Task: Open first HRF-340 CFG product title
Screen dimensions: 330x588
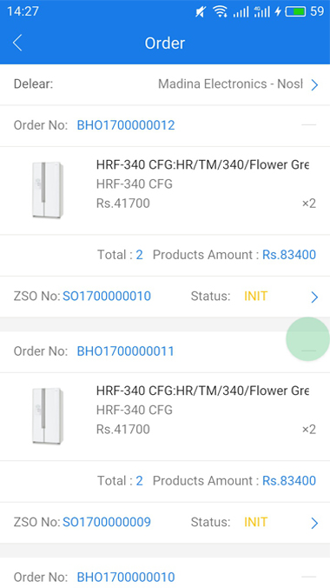Action: pyautogui.click(x=202, y=164)
